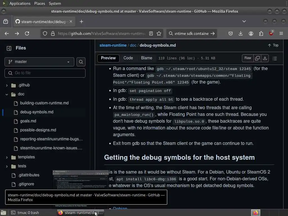Click the site security lock icon
The width and height of the screenshot is (288, 216).
(x=53, y=33)
